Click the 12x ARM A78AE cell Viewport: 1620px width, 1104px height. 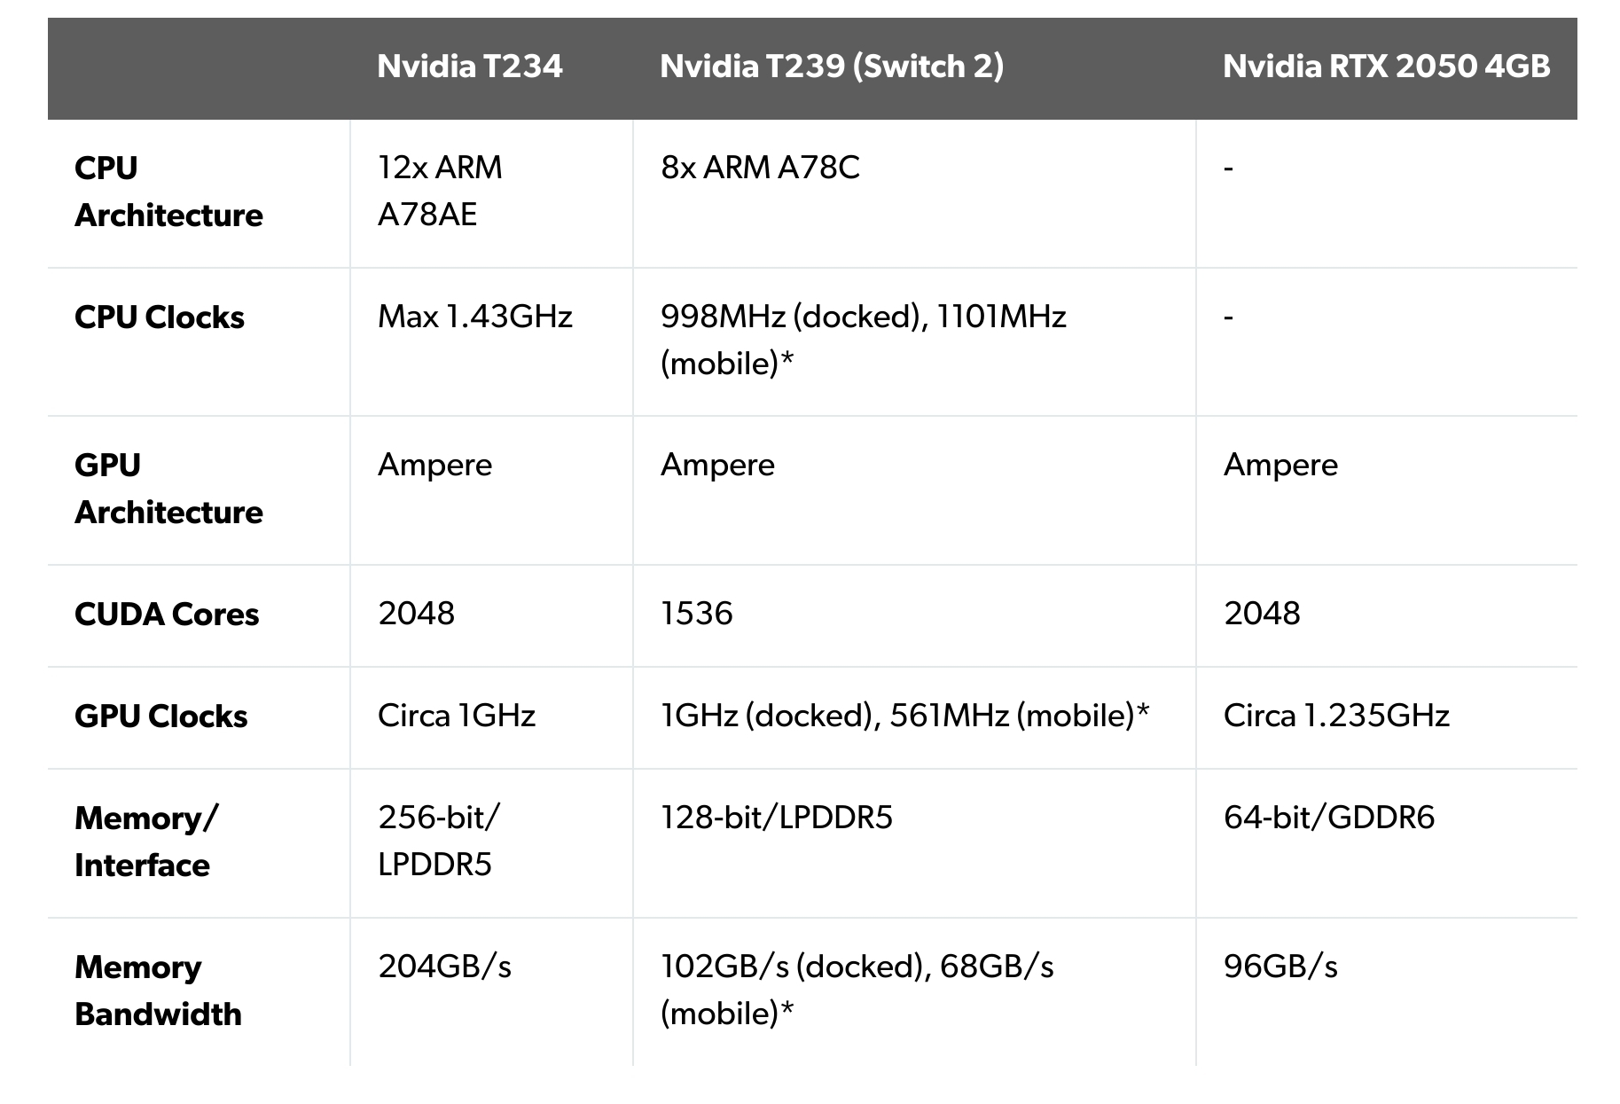click(440, 191)
